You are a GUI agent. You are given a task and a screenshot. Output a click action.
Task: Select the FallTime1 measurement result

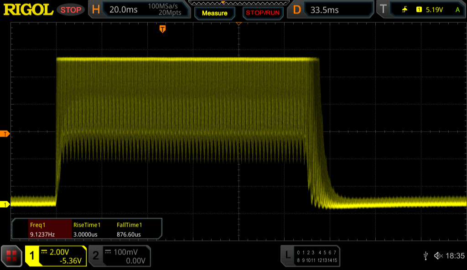click(x=129, y=229)
